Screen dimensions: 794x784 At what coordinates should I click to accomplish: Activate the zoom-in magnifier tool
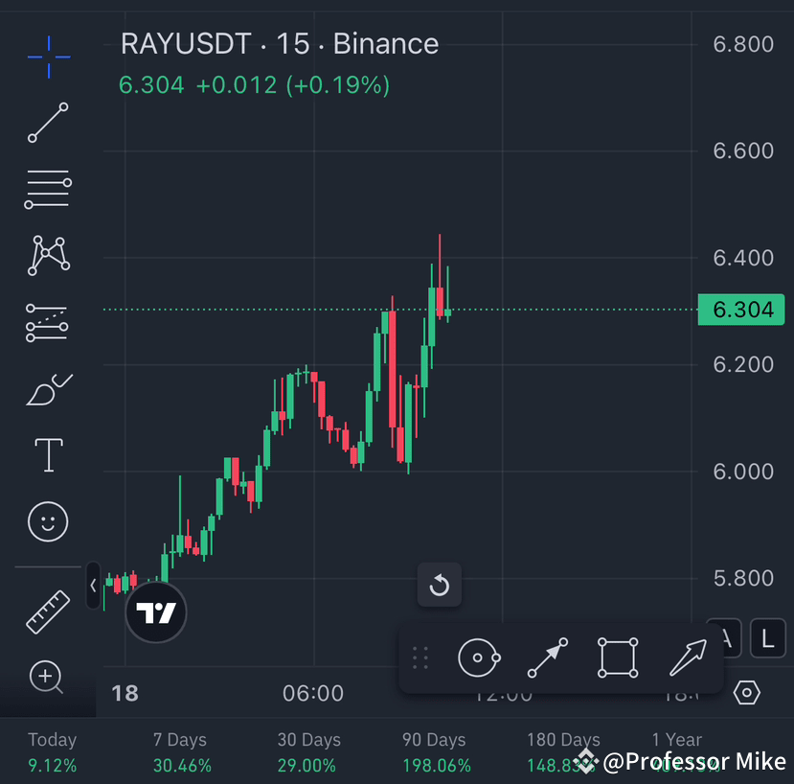click(48, 678)
